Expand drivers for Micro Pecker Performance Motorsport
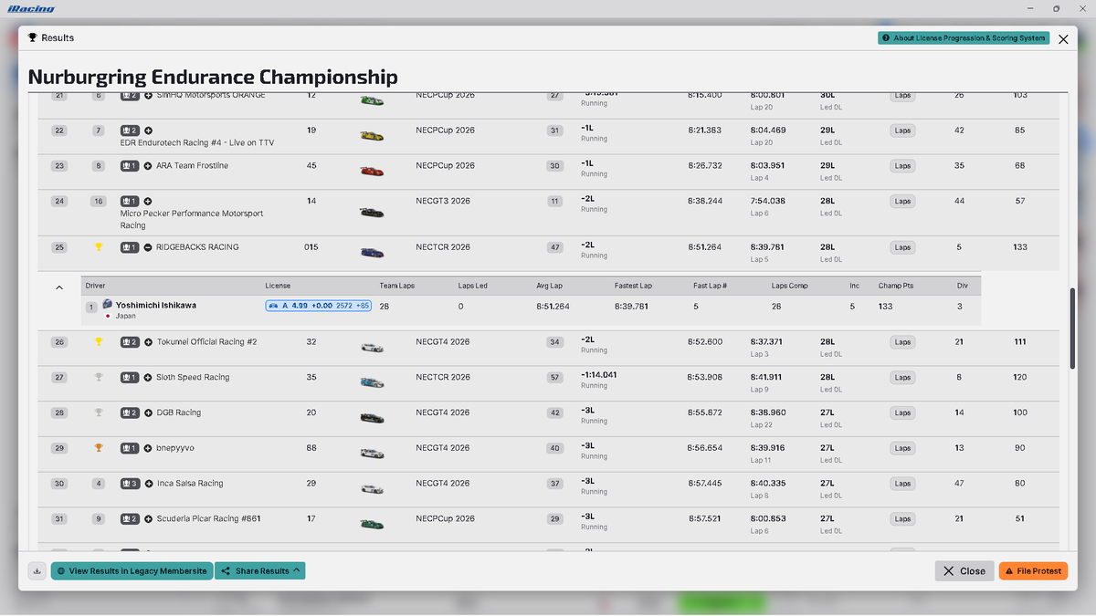The height and width of the screenshot is (616, 1096). pyautogui.click(x=148, y=201)
